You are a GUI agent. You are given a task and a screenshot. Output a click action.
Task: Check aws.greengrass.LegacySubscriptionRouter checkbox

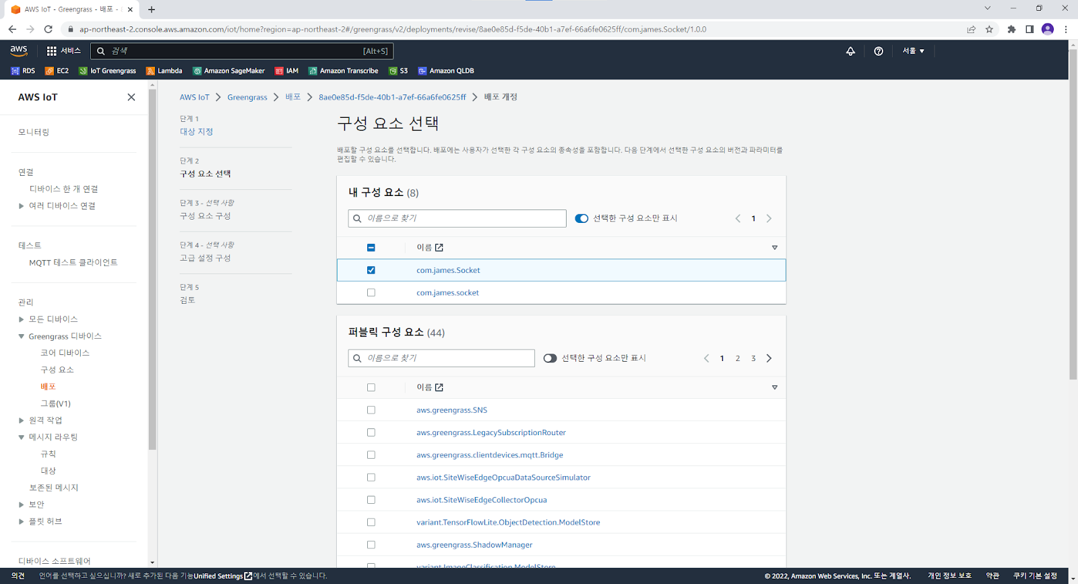(371, 432)
